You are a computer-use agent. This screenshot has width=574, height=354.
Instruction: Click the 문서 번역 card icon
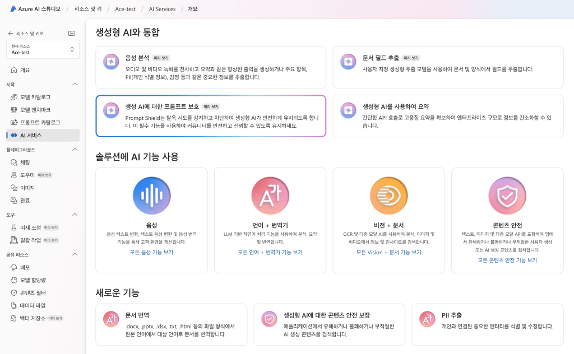(x=111, y=319)
